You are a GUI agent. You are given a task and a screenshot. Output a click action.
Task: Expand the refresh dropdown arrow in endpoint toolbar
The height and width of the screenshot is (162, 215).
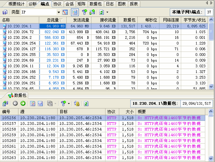(x=107, y=12)
